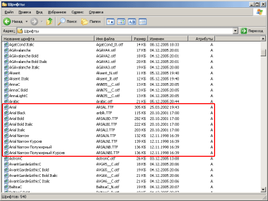Switch to list view icon
Image resolution: width=268 pixels, height=201 pixels.
[121, 22]
